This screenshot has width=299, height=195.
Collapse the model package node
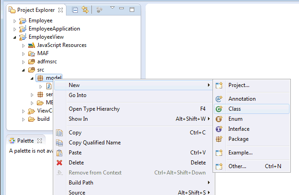tap(32, 78)
